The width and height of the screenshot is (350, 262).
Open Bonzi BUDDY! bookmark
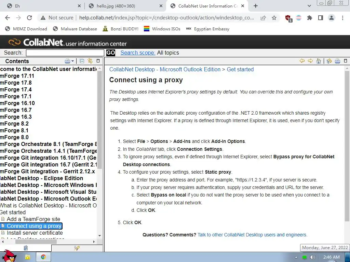[121, 29]
